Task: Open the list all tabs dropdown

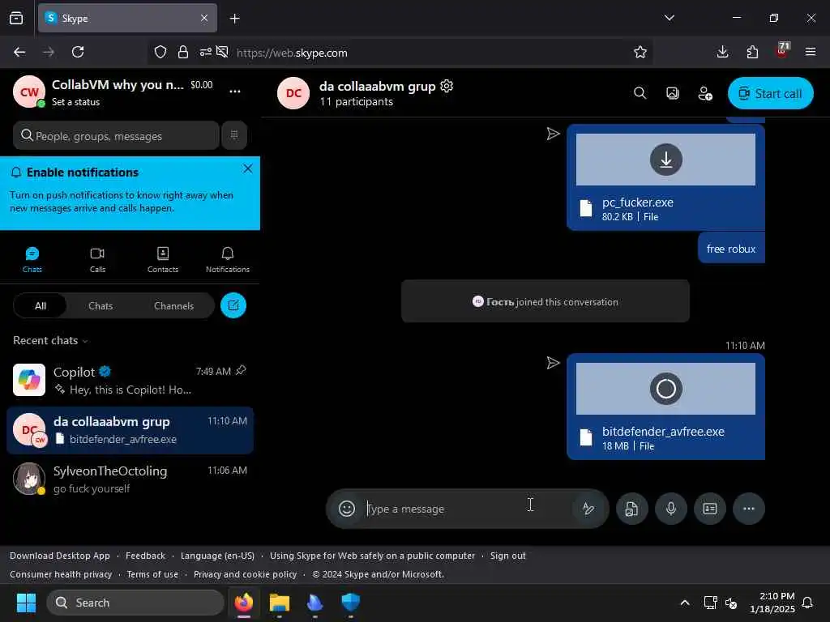Action: 669,18
